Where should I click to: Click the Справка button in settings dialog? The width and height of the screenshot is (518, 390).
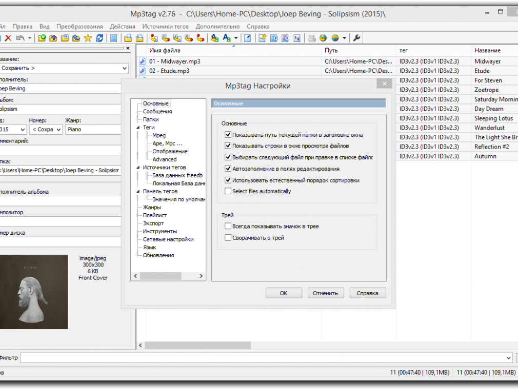368,293
